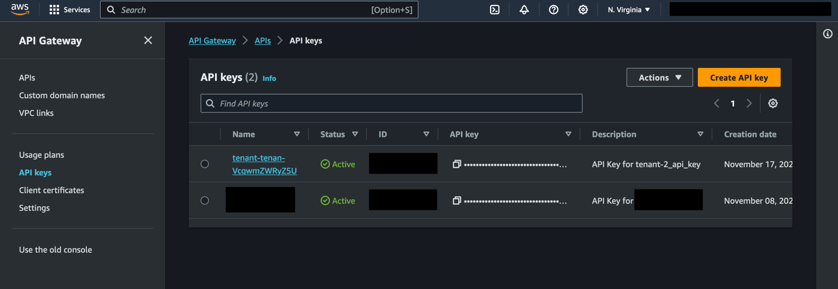Click the Create API key button
This screenshot has height=289, width=838.
click(x=739, y=78)
